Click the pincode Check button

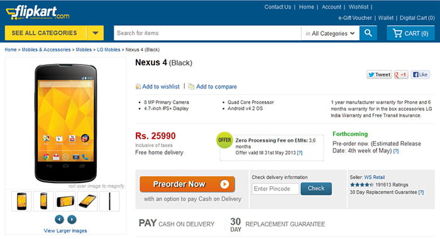[316, 189]
